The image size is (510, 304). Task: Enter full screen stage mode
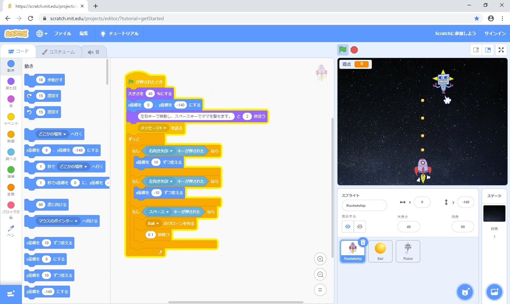(x=501, y=50)
